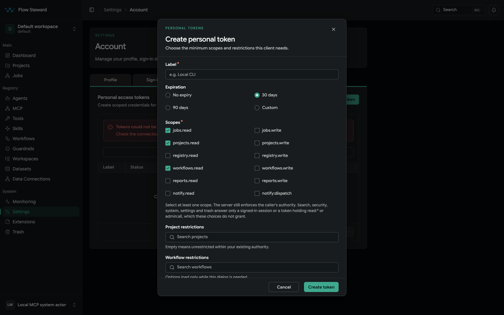This screenshot has height=315, width=504.
Task: Click the Cancel button
Action: tap(284, 287)
